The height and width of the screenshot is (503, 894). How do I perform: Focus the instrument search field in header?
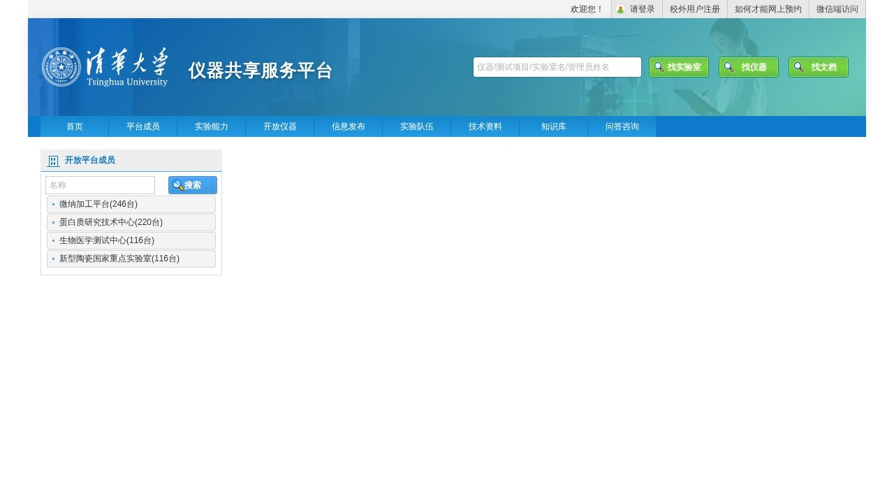pos(557,67)
